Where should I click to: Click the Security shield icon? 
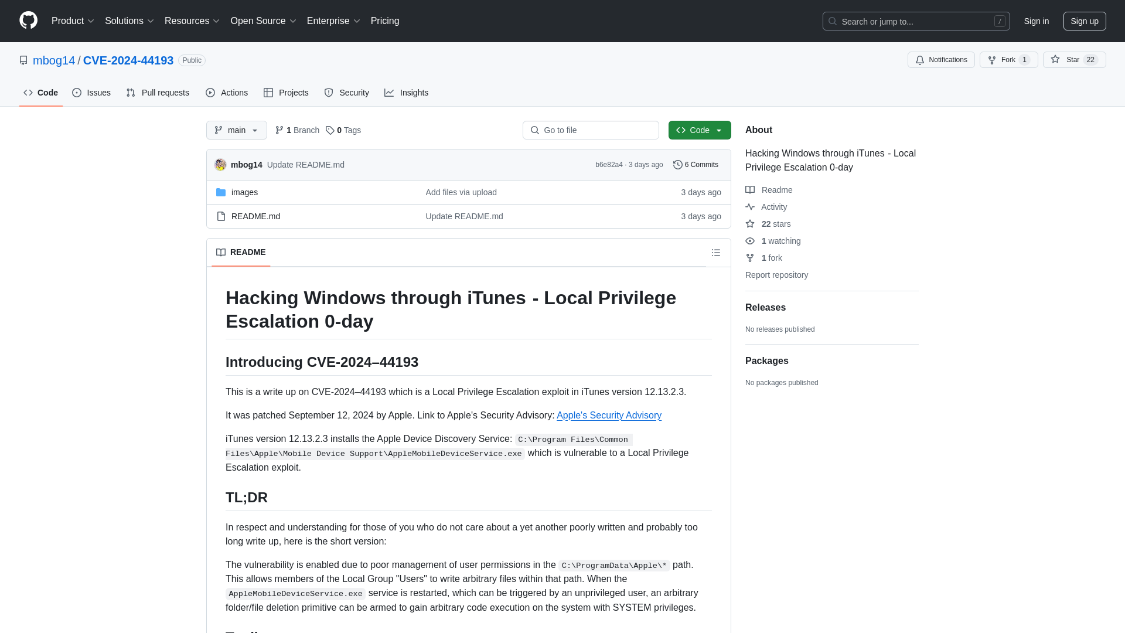[x=328, y=93]
